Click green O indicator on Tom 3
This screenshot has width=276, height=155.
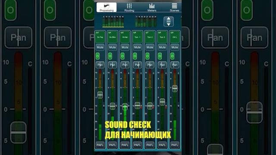(x=160, y=56)
